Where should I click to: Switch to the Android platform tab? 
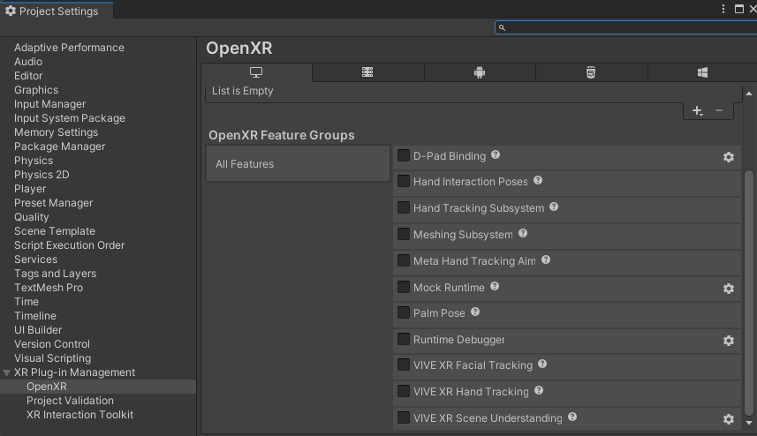tap(480, 72)
